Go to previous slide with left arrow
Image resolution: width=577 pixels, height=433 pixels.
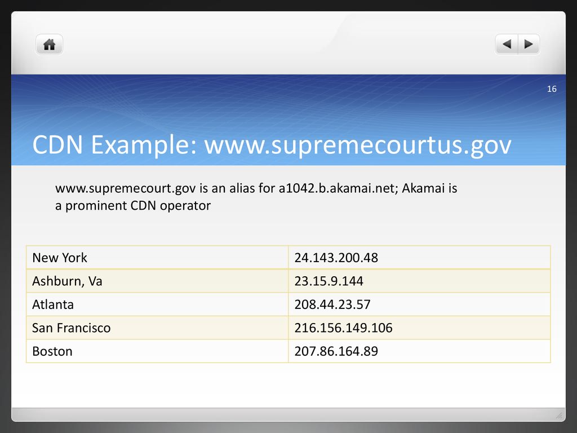[x=507, y=44]
